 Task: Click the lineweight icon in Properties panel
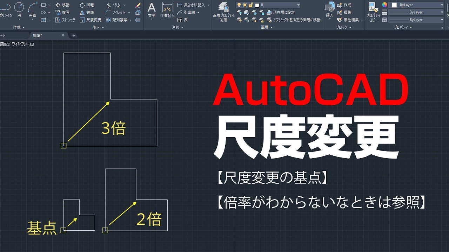tap(384, 12)
